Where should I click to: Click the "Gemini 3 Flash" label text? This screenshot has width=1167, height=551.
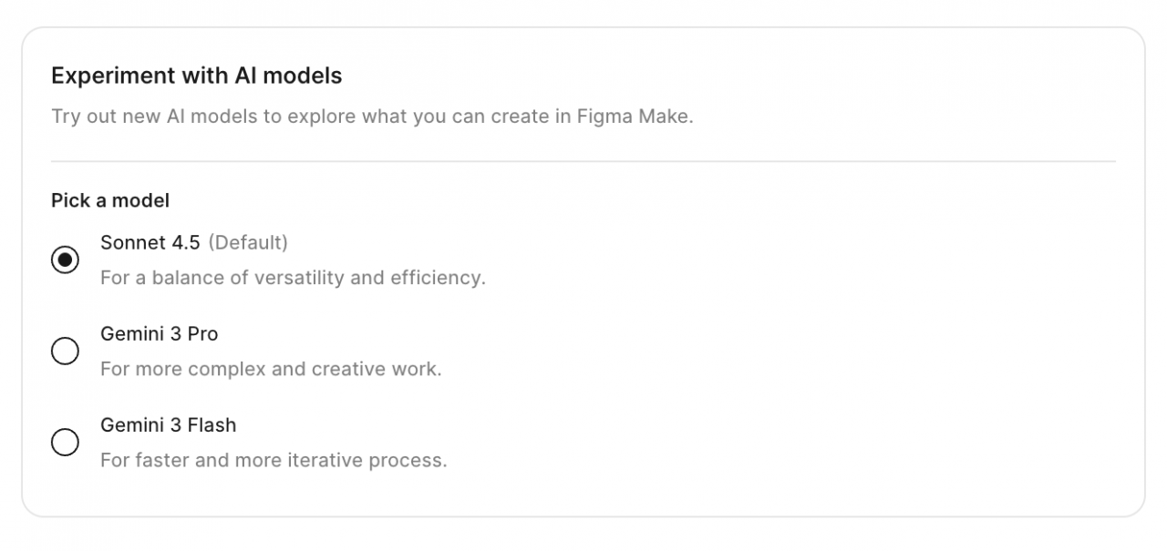pos(168,424)
